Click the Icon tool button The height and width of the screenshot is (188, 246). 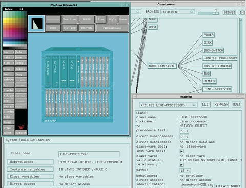tap(9, 117)
